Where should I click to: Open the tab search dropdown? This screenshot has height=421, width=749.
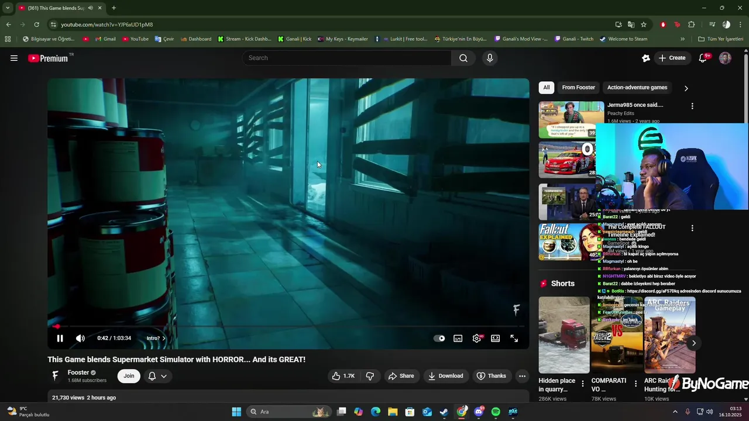click(8, 8)
